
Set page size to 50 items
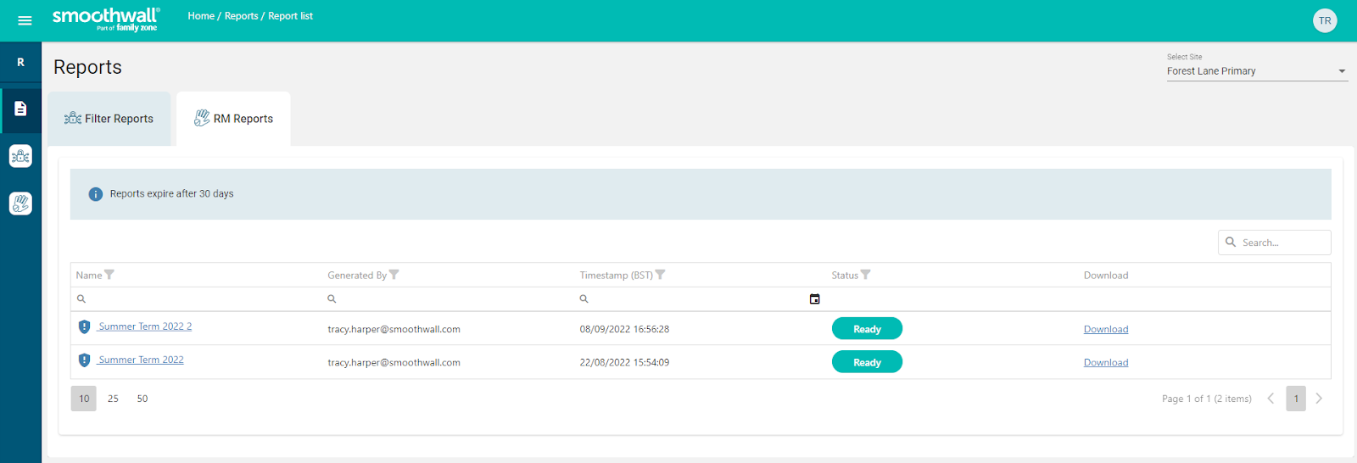[x=142, y=399]
